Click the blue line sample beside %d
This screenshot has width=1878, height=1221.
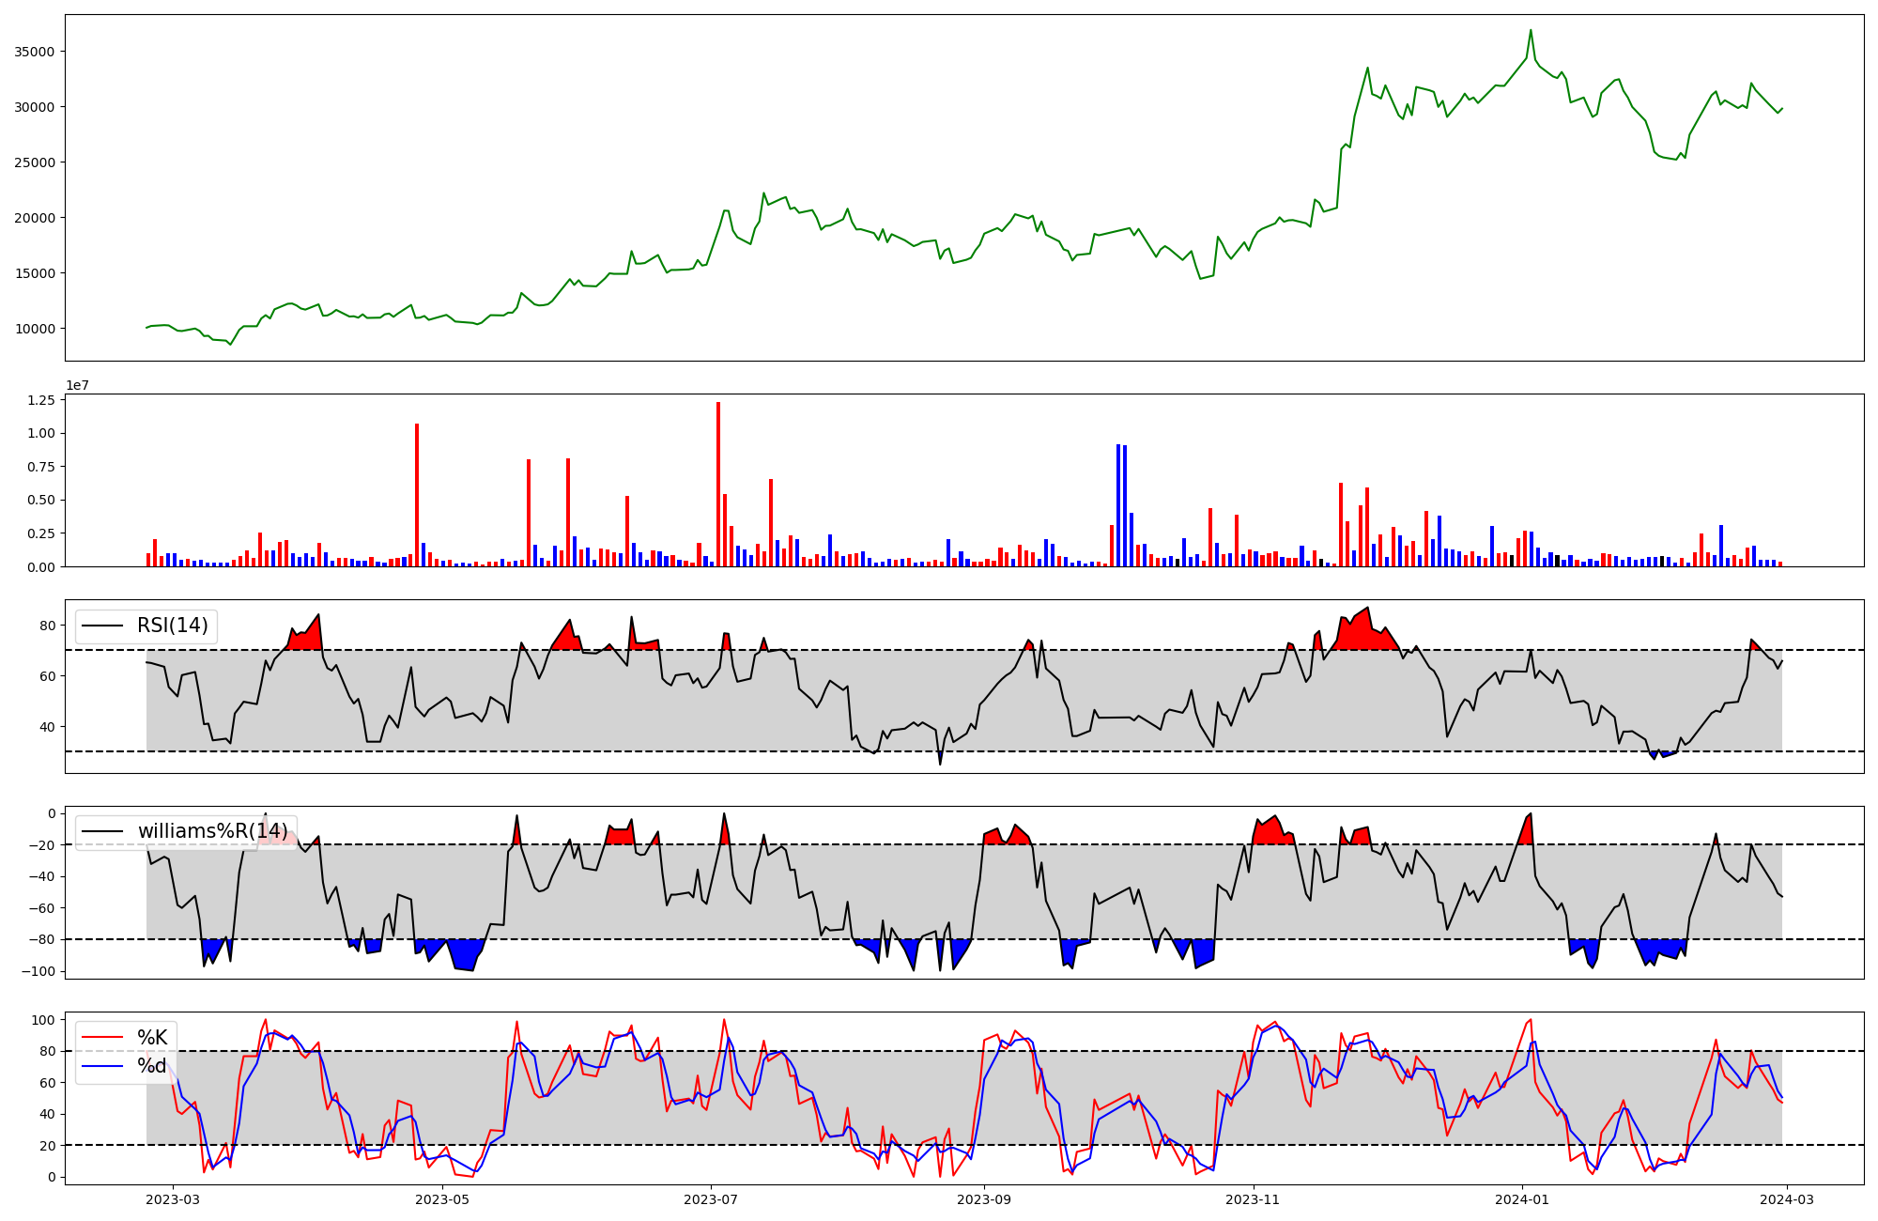click(102, 1066)
